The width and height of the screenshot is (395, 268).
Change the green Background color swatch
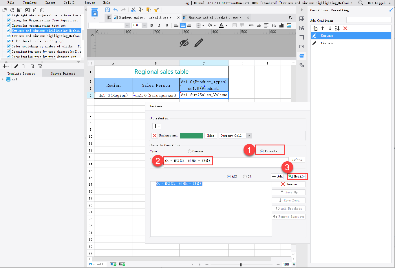[x=191, y=135]
